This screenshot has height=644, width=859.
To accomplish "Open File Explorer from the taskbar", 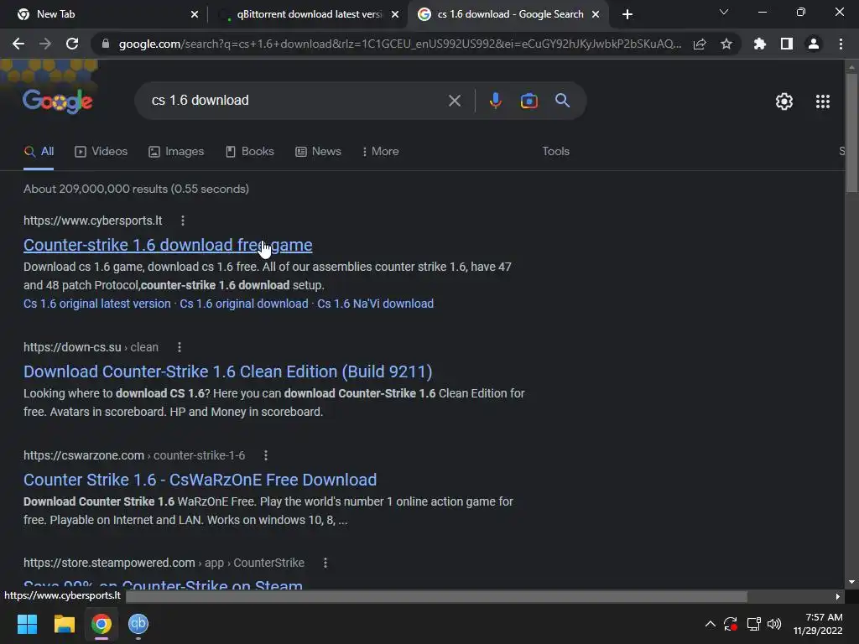I will pos(64,624).
